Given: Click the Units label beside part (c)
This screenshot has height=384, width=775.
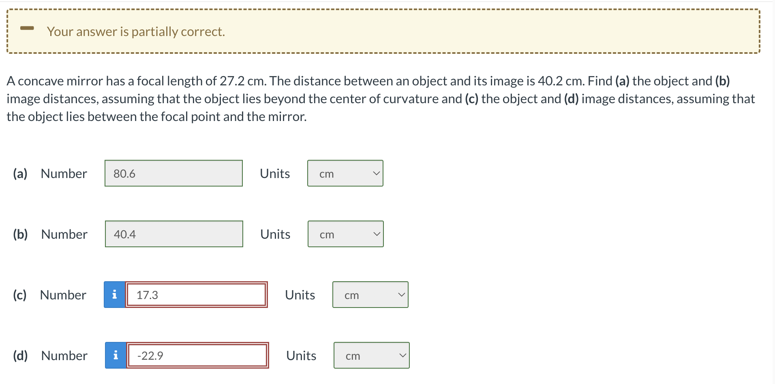Looking at the screenshot, I should point(300,295).
